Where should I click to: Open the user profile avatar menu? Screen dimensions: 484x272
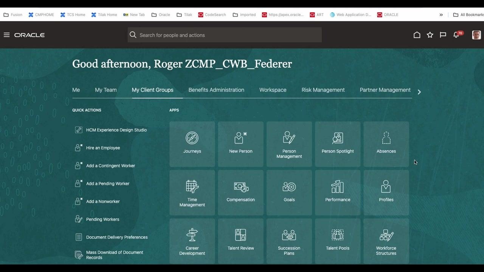(x=476, y=35)
